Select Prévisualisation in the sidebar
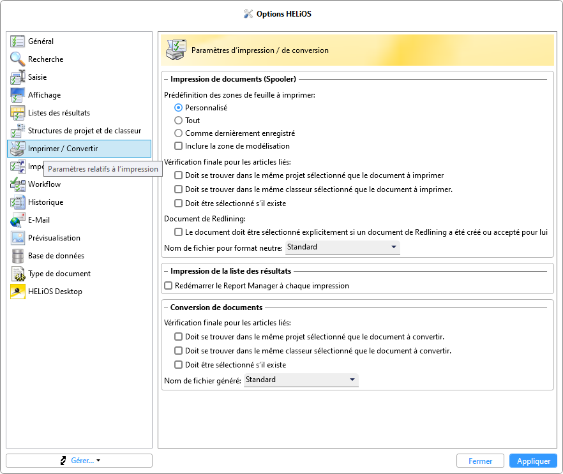563x474 pixels. 79,238
